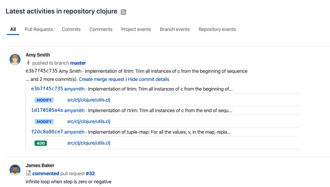Click the Create merge request link

tap(101, 79)
